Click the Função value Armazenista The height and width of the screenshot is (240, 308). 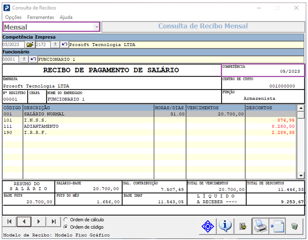pos(259,99)
